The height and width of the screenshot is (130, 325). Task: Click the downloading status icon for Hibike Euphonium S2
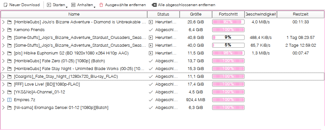coord(151,53)
